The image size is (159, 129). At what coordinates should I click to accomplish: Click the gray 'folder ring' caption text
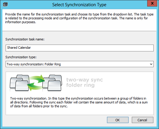pyautogui.click(x=80, y=85)
